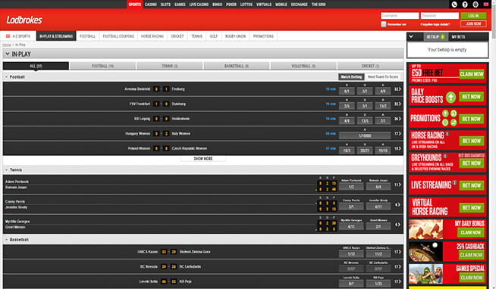Click the UK flag language icon
Screen dimensions: 496x289
point(485,5)
